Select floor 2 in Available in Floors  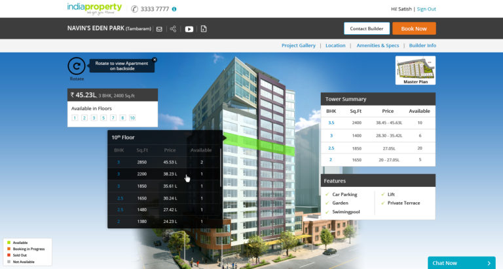click(84, 118)
